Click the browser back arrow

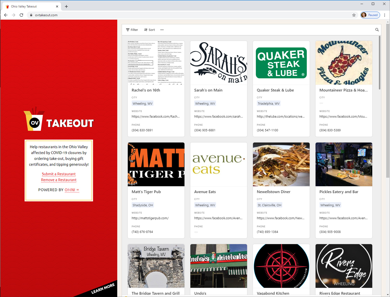click(6, 15)
